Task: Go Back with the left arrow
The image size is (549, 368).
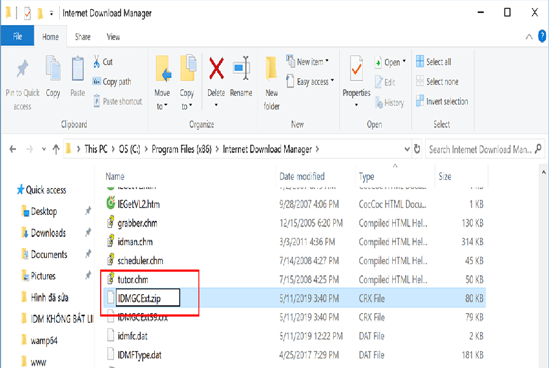Action: 13,149
